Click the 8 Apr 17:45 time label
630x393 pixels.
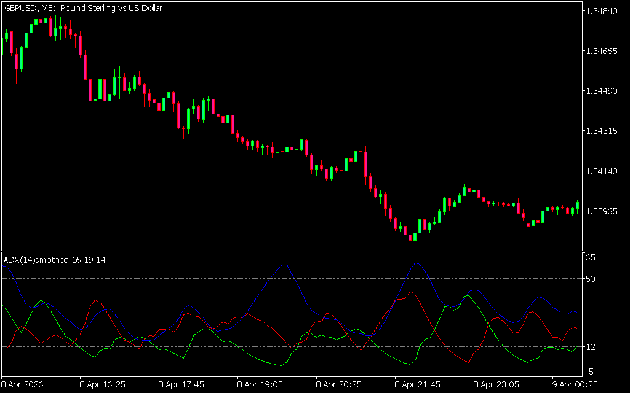pos(181,384)
